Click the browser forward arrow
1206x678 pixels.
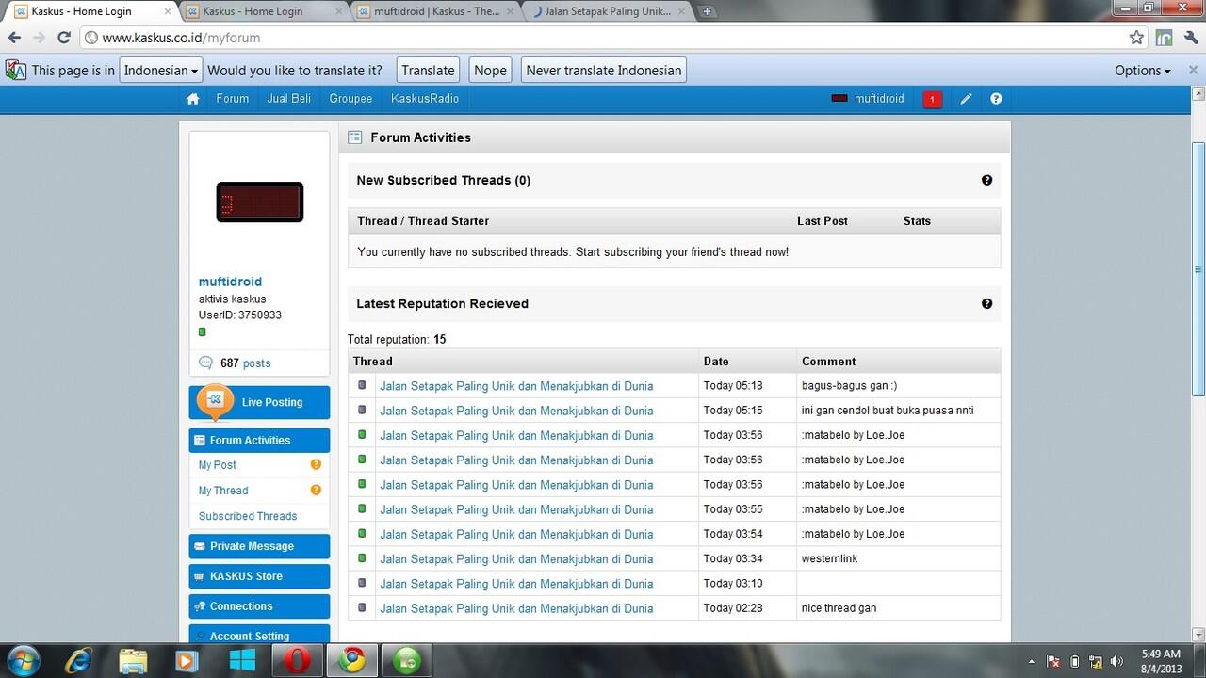[39, 38]
